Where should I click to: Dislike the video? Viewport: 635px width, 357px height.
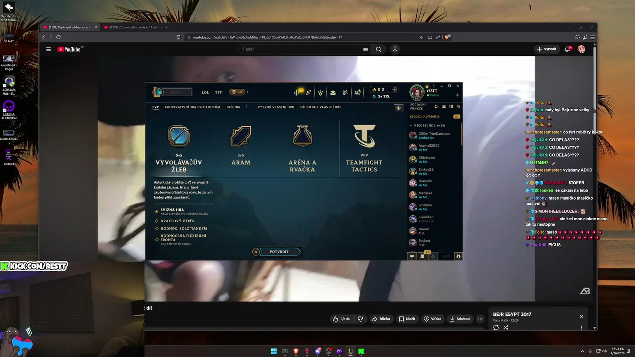click(360, 319)
